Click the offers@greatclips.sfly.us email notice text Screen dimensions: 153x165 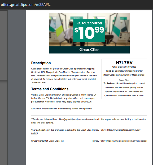click(x=89, y=121)
